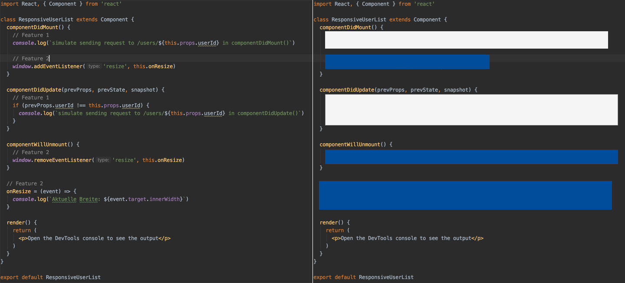Image resolution: width=625 pixels, height=283 pixels.
Task: Click 'snapshot' parameter in left pane's componentDidUpdate
Action: click(x=145, y=90)
